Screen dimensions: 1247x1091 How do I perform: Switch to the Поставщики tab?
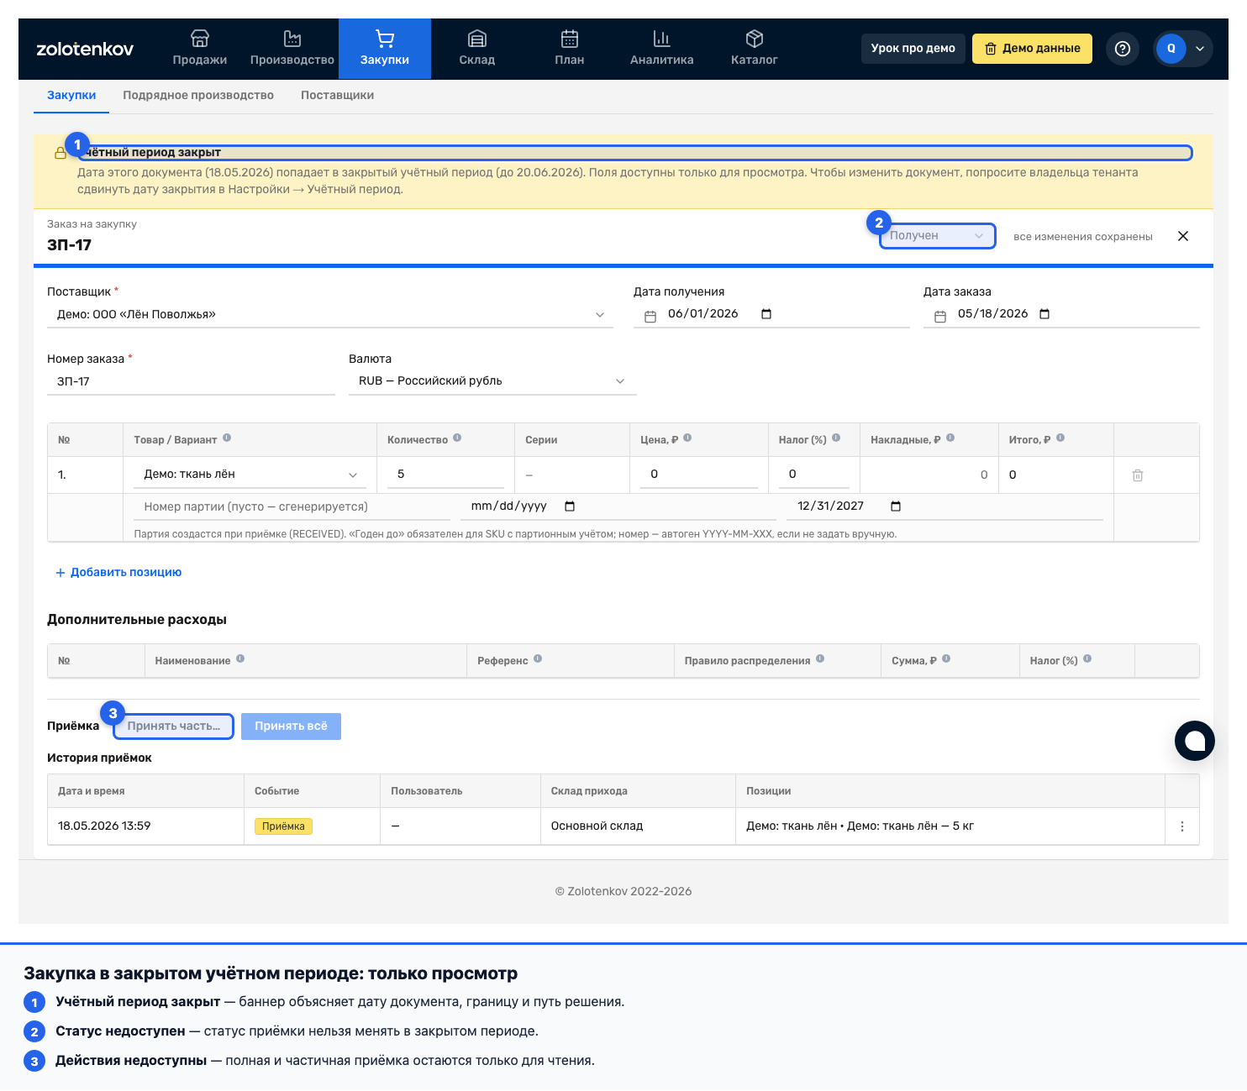(337, 96)
